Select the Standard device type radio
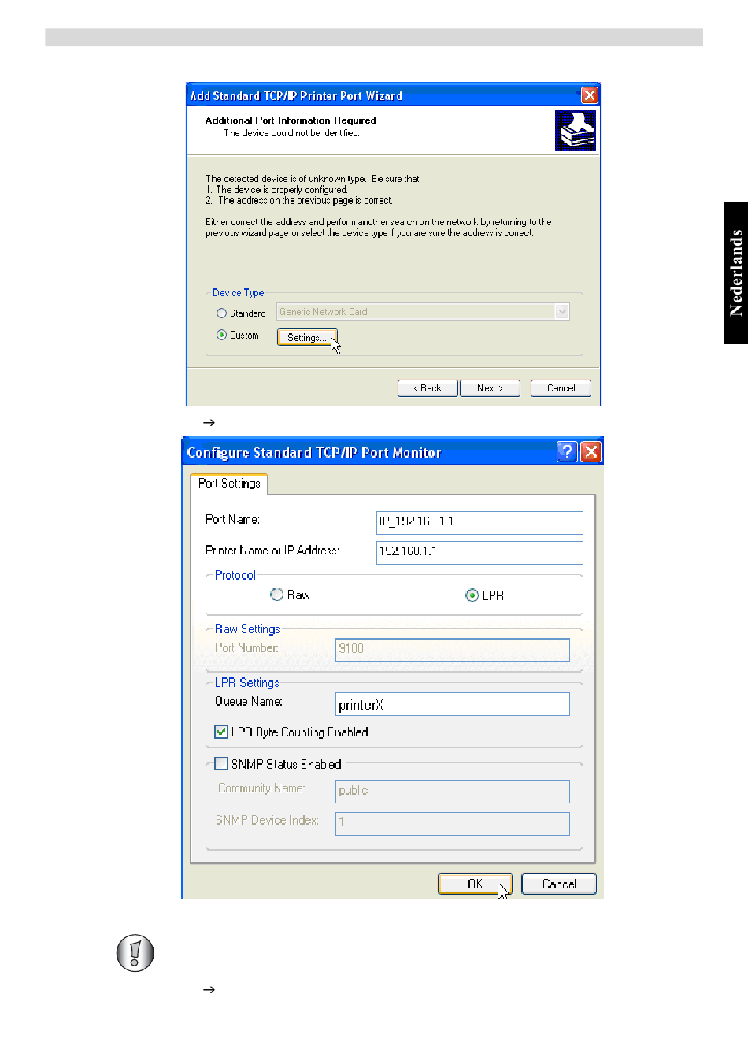 [x=222, y=313]
